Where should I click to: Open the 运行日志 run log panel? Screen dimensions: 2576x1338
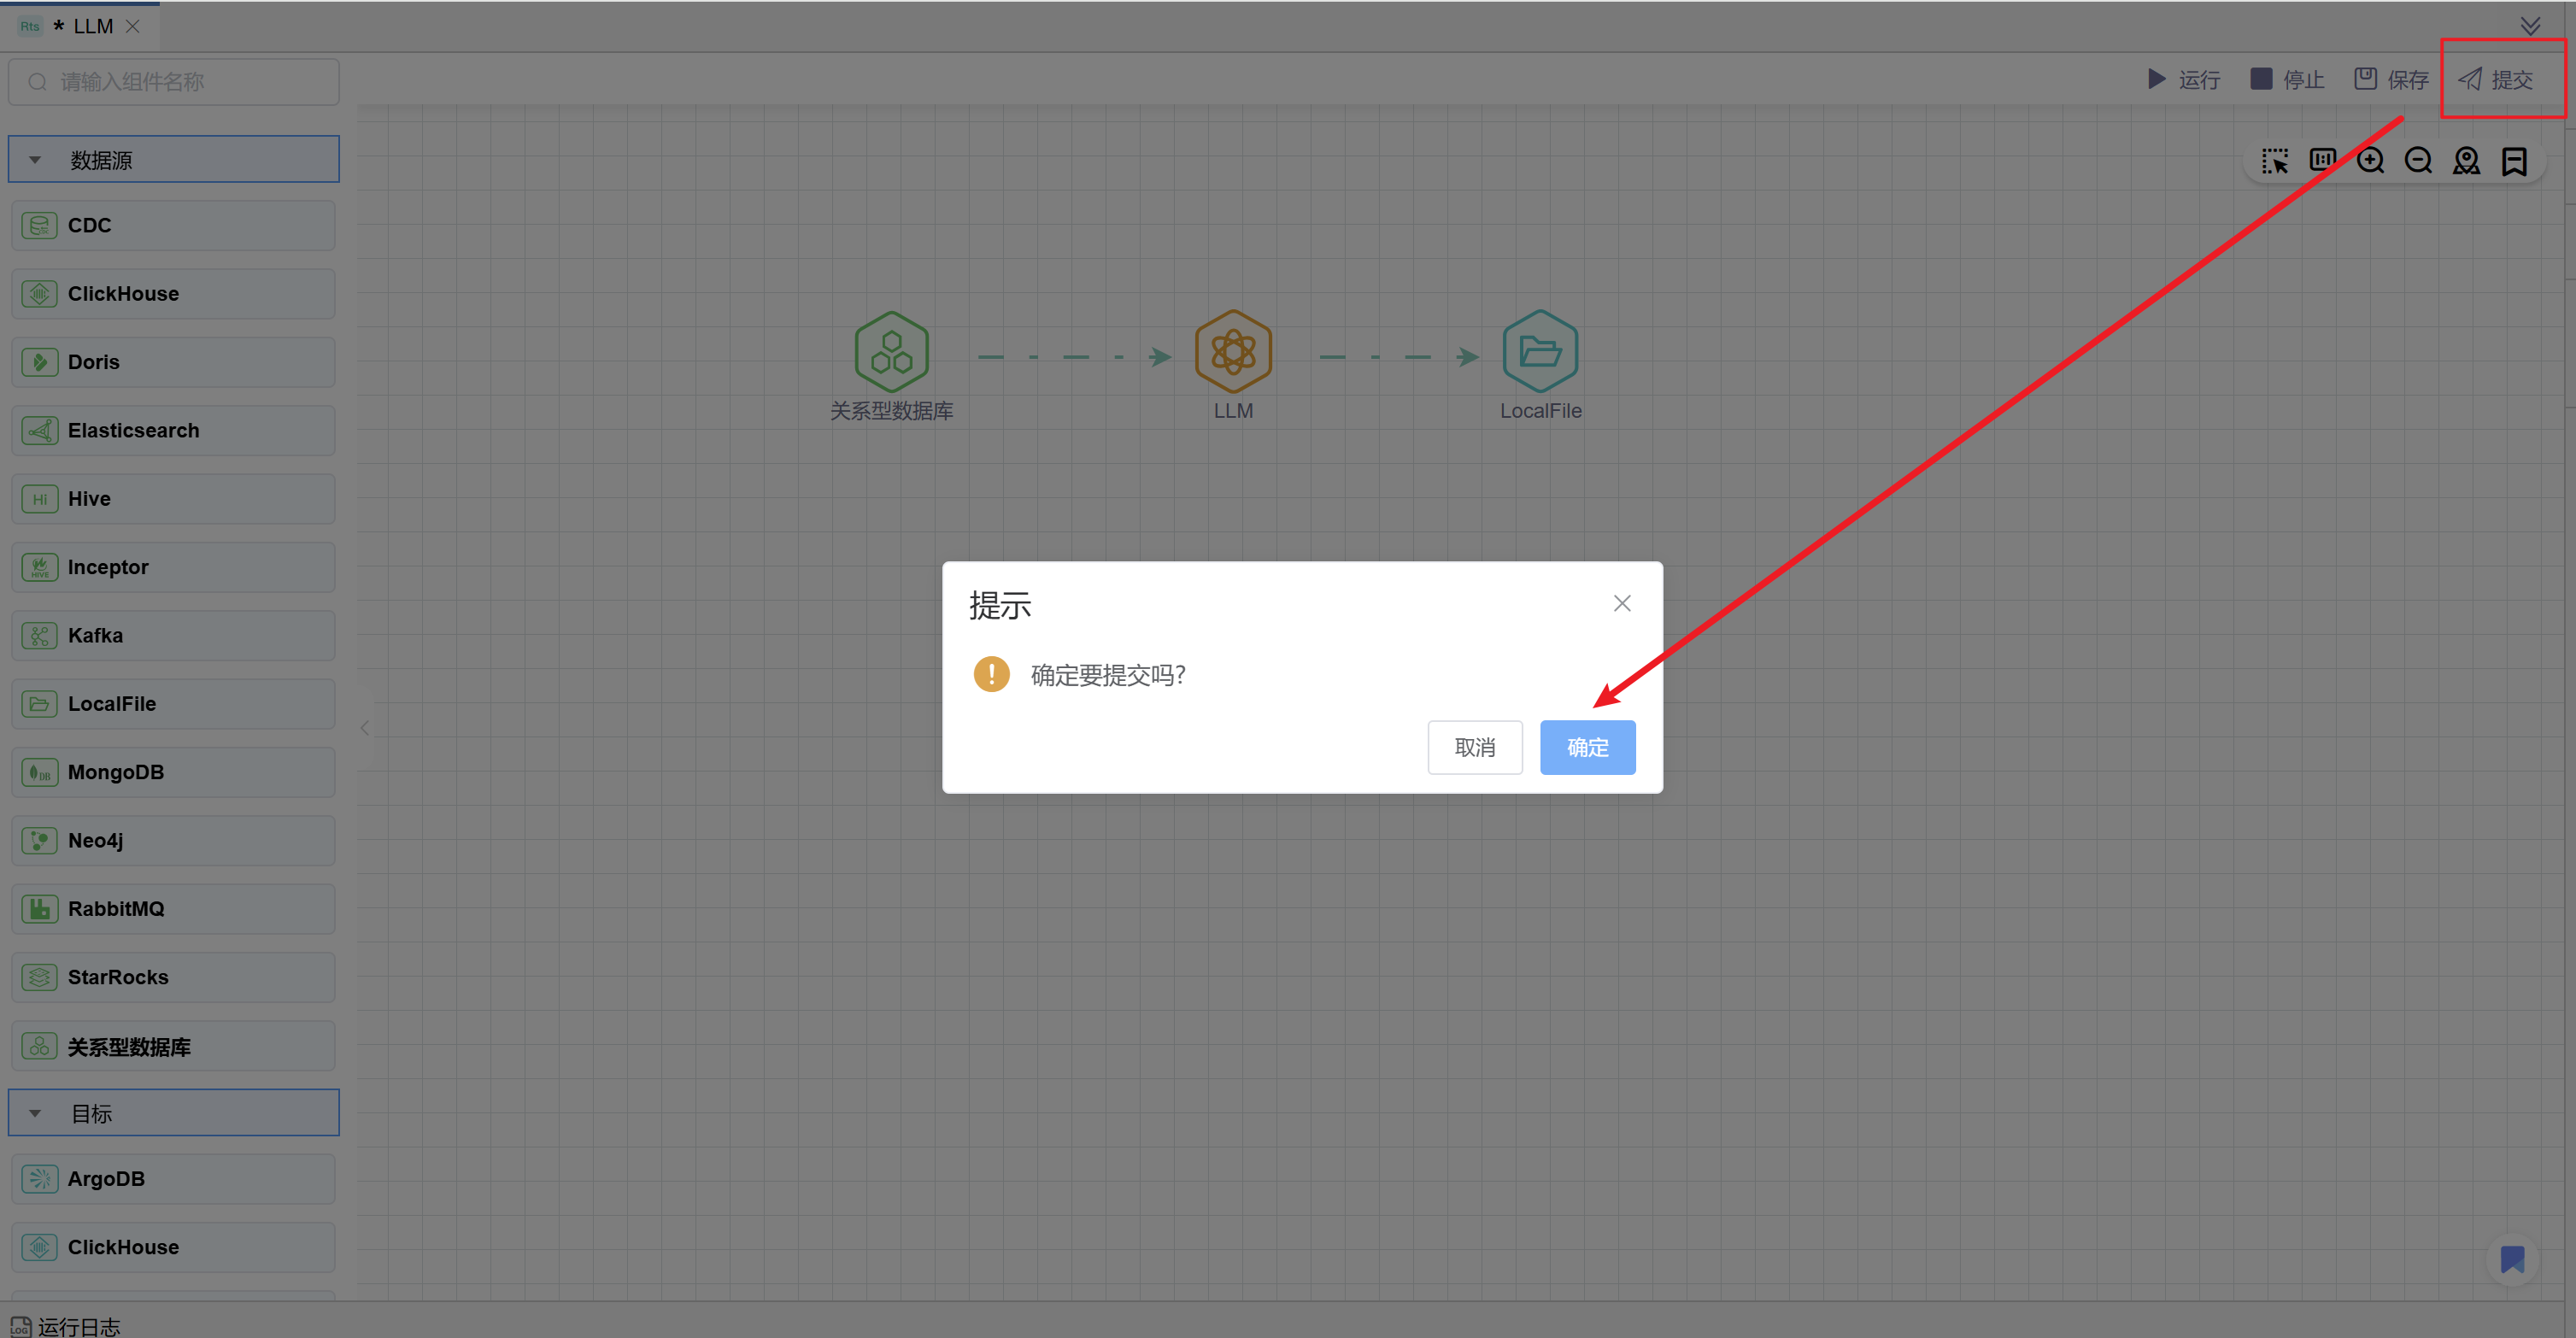[66, 1326]
